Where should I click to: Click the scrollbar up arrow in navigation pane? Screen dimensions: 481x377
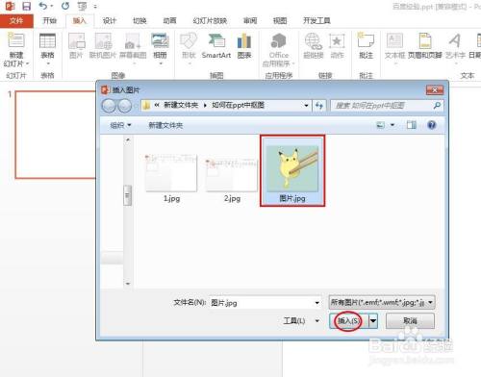click(x=128, y=139)
